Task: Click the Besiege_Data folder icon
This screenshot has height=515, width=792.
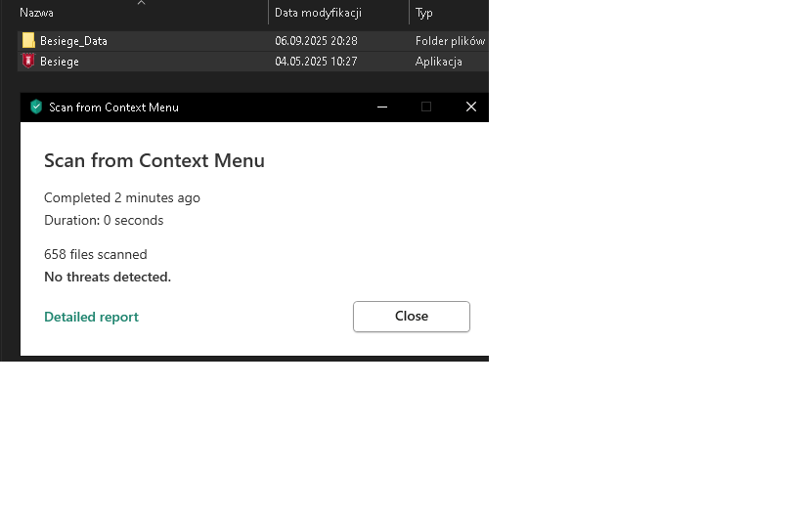Action: coord(28,41)
